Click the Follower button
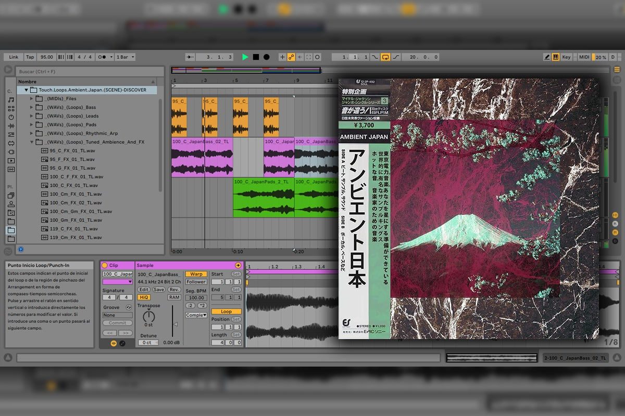This screenshot has height=416, width=625. click(x=196, y=282)
